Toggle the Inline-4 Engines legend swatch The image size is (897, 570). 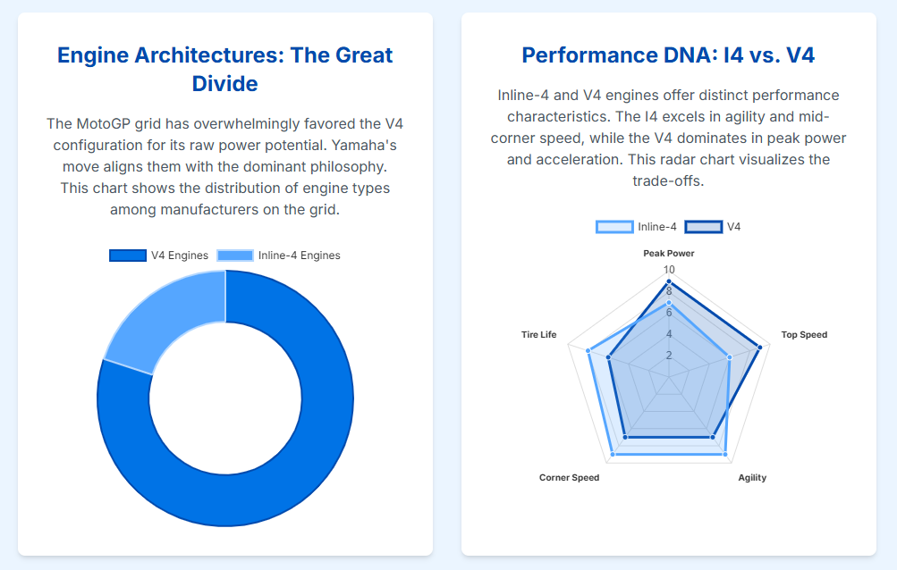tap(234, 256)
